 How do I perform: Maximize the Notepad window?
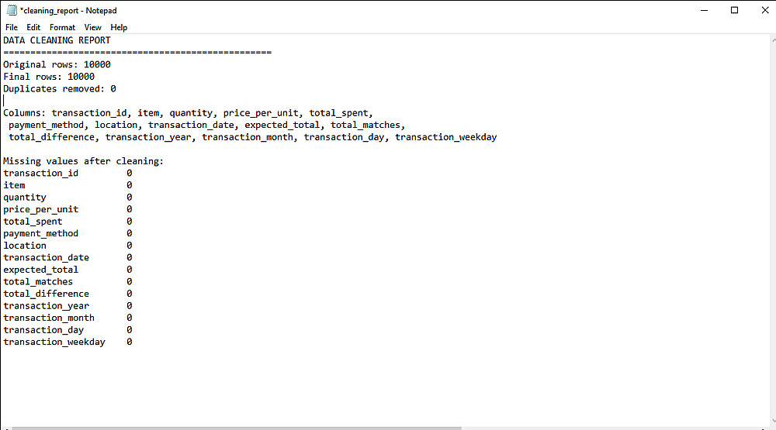(734, 10)
